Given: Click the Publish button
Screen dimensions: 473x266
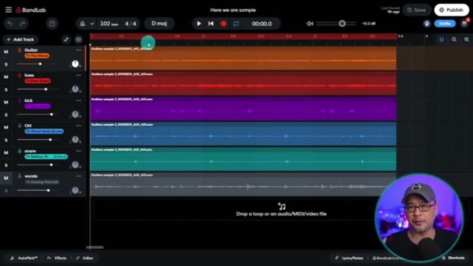Looking at the screenshot, I should coord(451,10).
